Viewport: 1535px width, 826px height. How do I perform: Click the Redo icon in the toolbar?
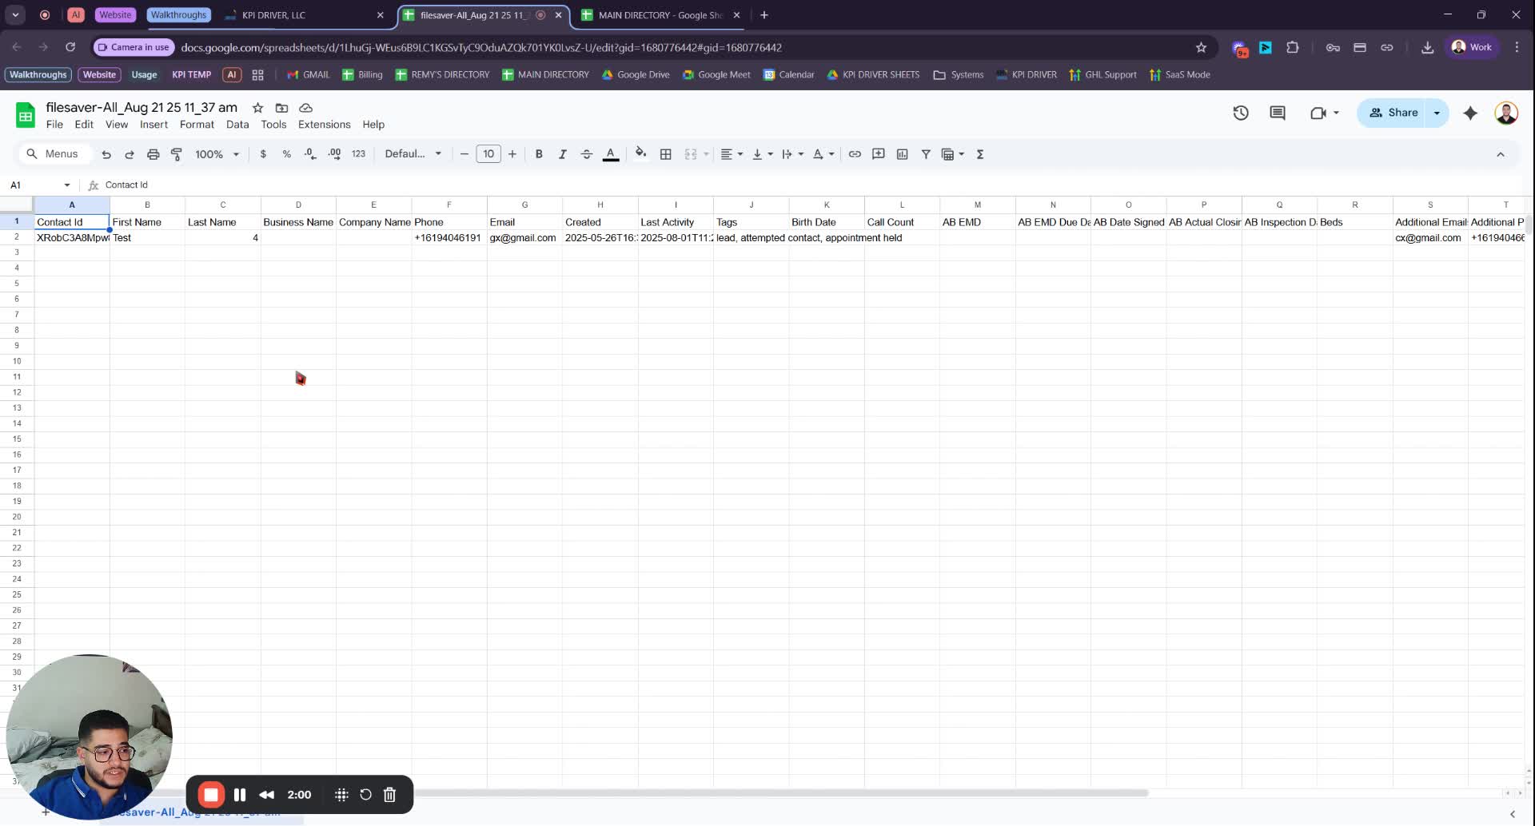[130, 154]
